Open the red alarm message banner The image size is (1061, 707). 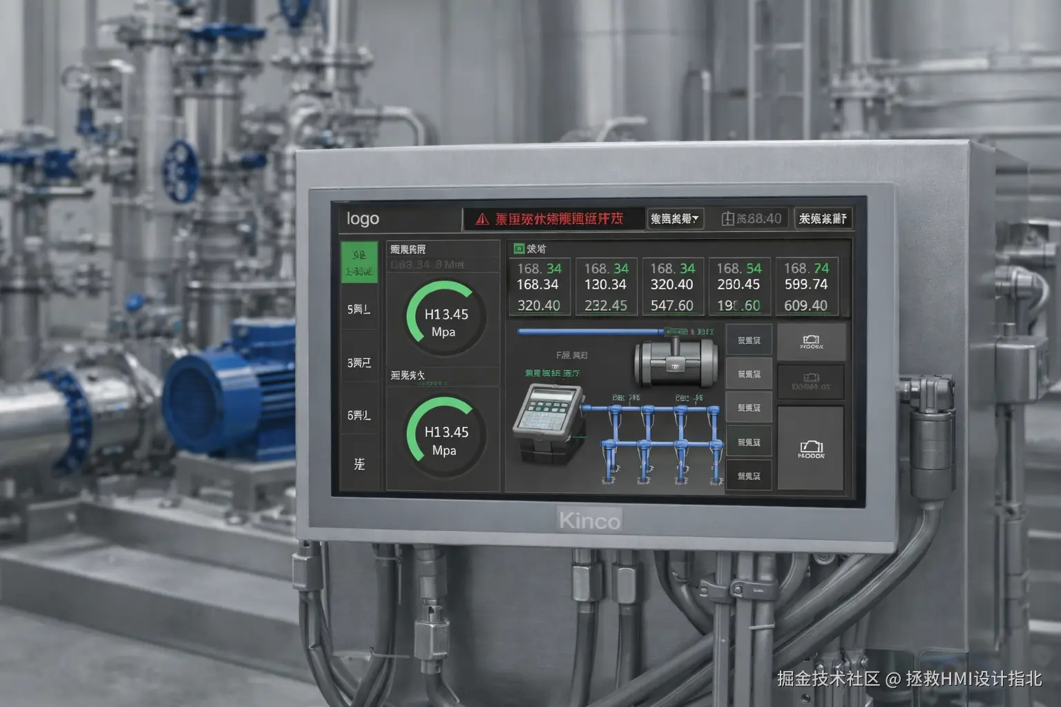(553, 219)
